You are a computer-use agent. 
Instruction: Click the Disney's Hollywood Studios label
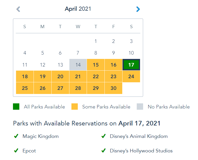click(x=141, y=151)
